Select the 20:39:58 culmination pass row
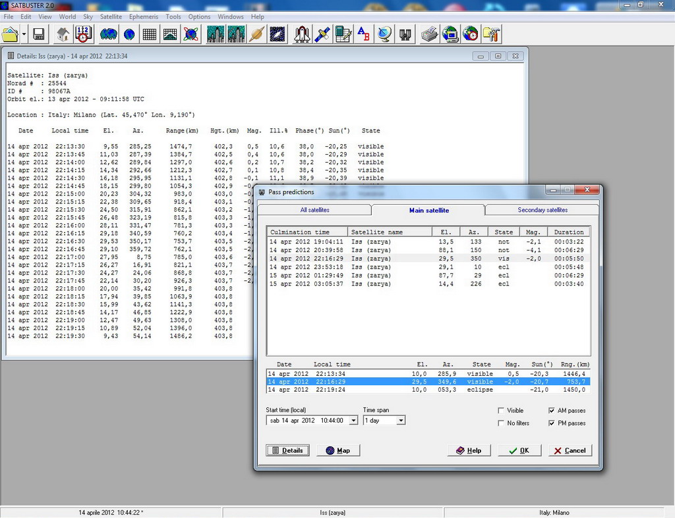 428,250
